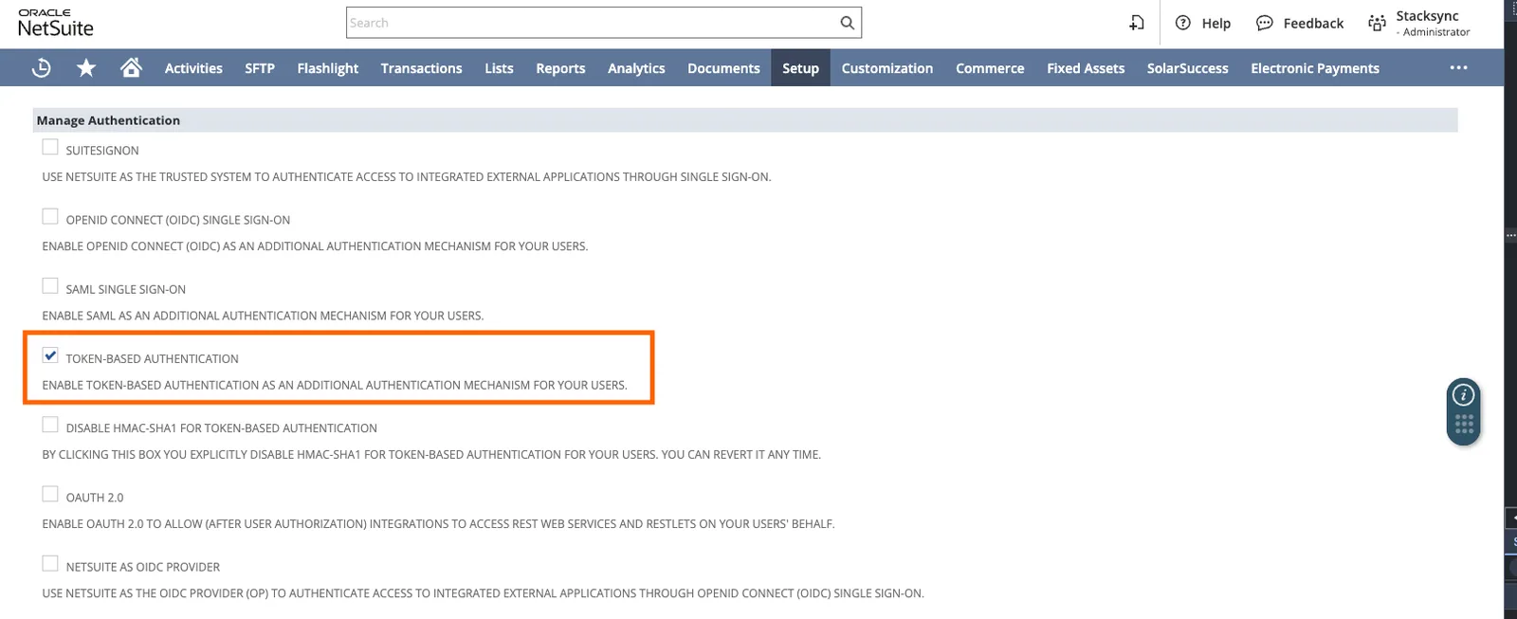Click the floating info assistant icon
This screenshot has height=619, width=1517.
click(1464, 394)
